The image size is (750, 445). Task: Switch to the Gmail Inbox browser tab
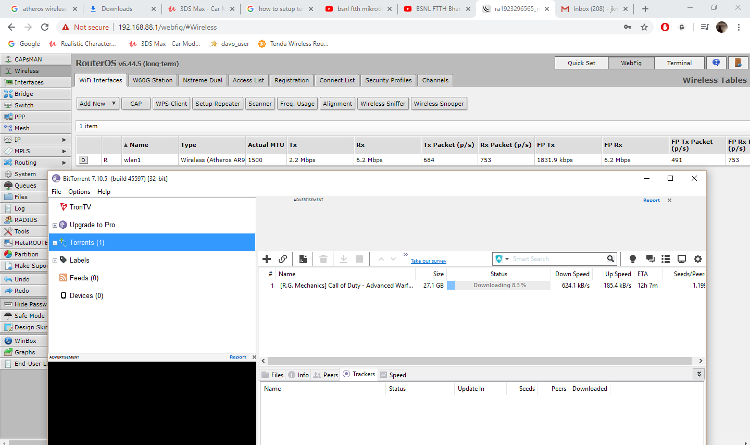tap(595, 9)
